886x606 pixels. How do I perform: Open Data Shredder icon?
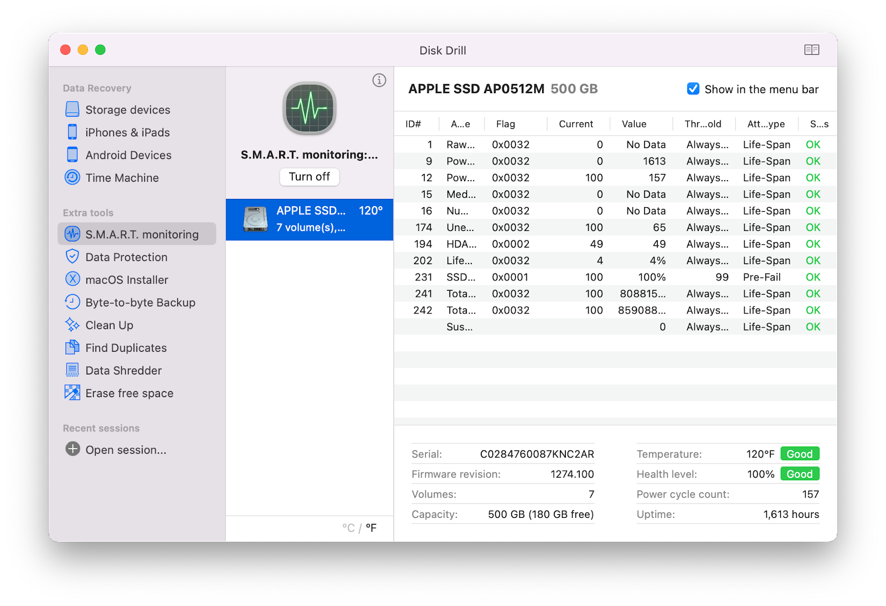(73, 370)
